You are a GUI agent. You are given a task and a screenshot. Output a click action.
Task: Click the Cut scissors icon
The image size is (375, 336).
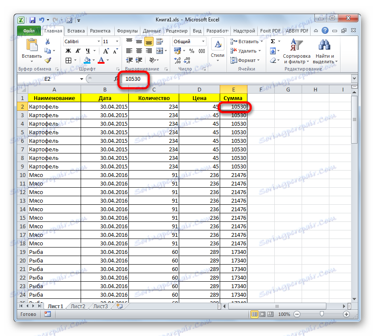[x=48, y=41]
